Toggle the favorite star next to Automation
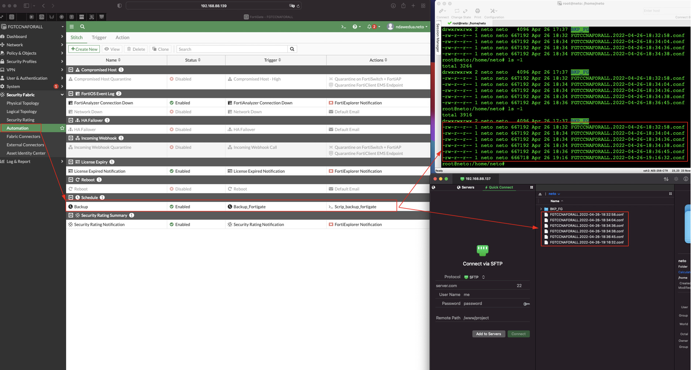The height and width of the screenshot is (370, 692). [x=62, y=128]
